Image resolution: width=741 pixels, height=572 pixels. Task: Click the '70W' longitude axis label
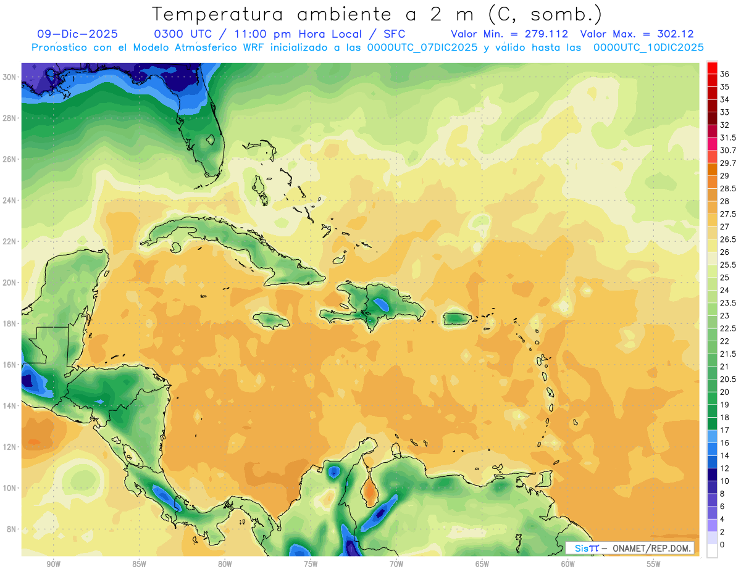(396, 564)
